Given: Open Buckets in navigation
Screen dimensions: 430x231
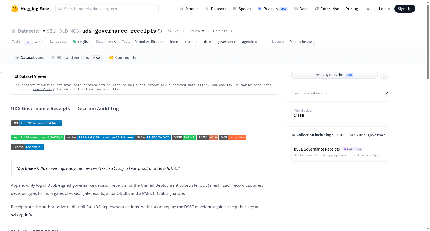Looking at the screenshot, I should click(x=272, y=9).
